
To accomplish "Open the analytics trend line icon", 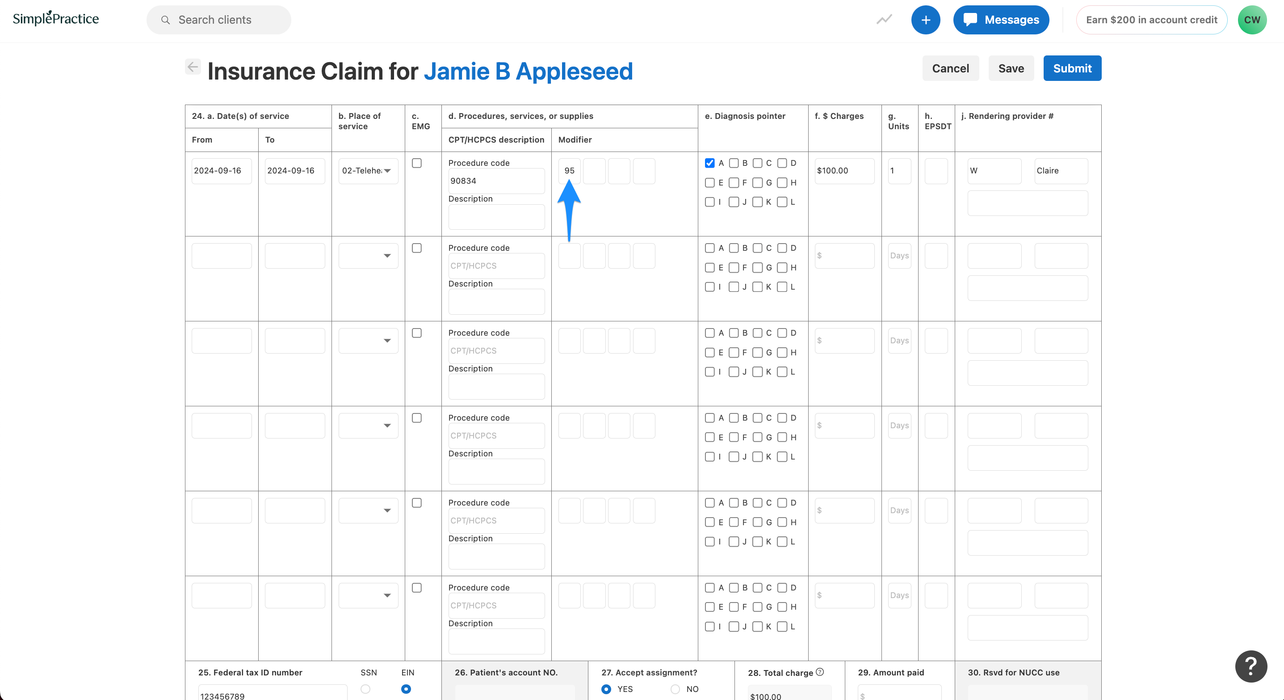I will (884, 20).
